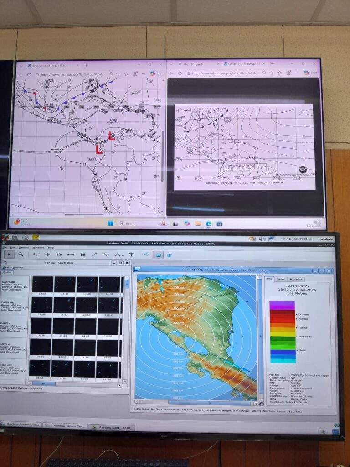Viewport: 350px width, 467px height.
Task: Select the text annotation T tool
Action: pos(131,255)
